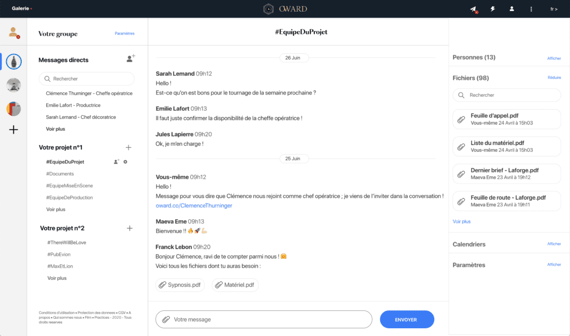Expand Voir plus under projet n°2
The image size is (570, 336).
[57, 278]
